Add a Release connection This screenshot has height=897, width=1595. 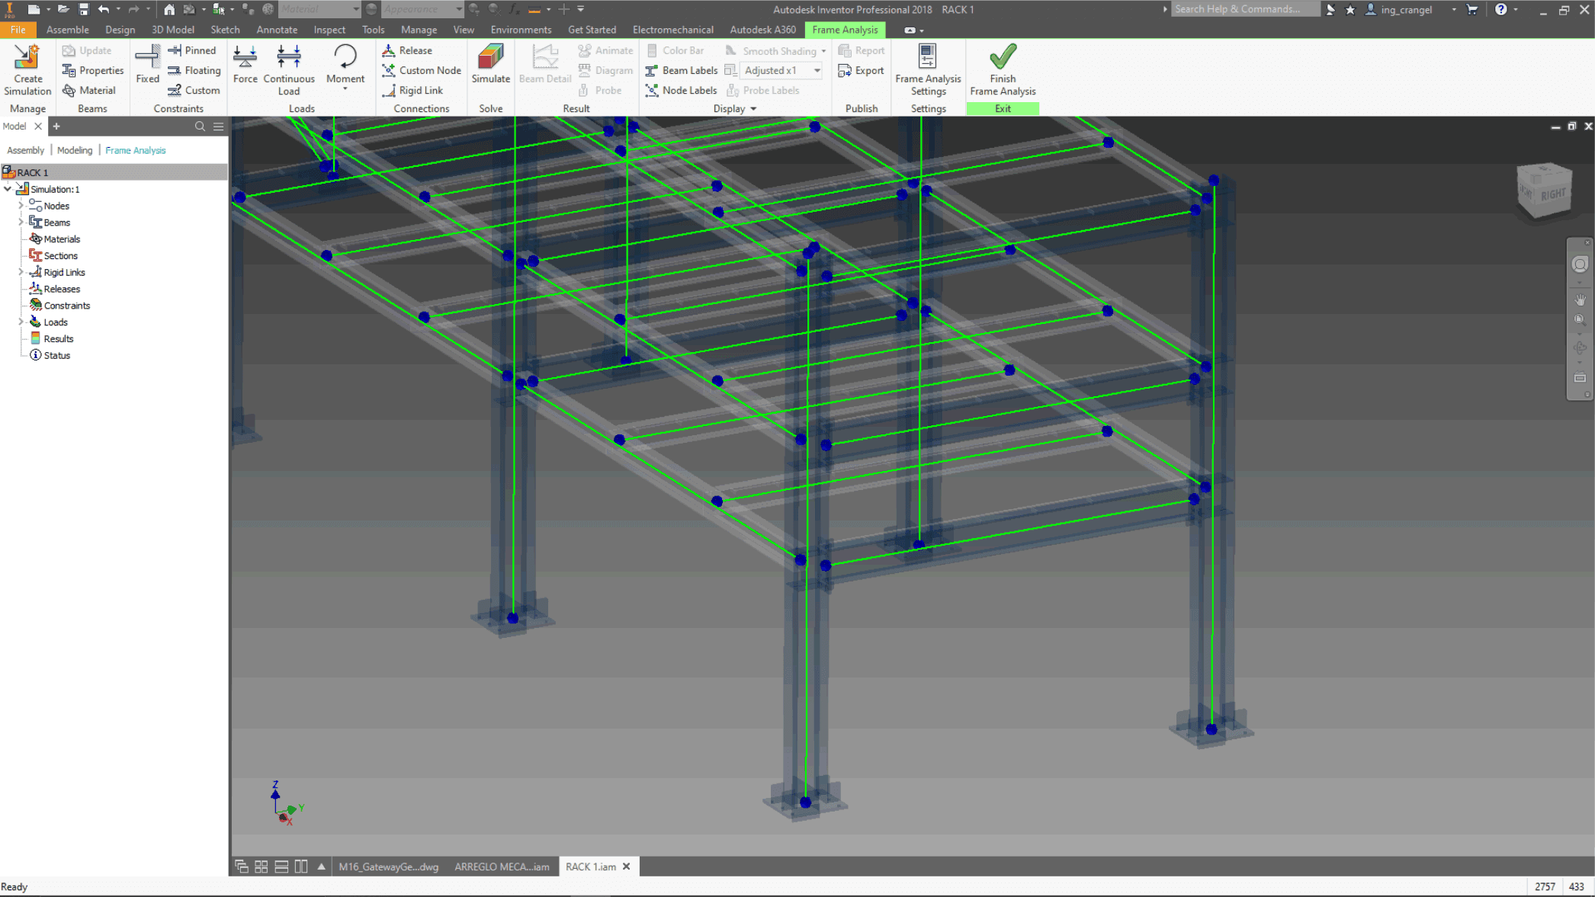click(407, 50)
